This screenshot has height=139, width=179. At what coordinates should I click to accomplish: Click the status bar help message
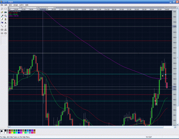point(15,137)
